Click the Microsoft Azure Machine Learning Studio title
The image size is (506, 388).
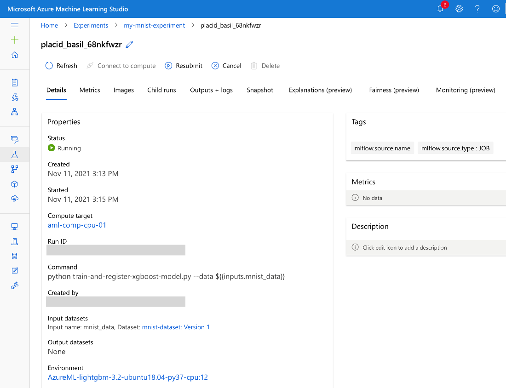coord(68,9)
